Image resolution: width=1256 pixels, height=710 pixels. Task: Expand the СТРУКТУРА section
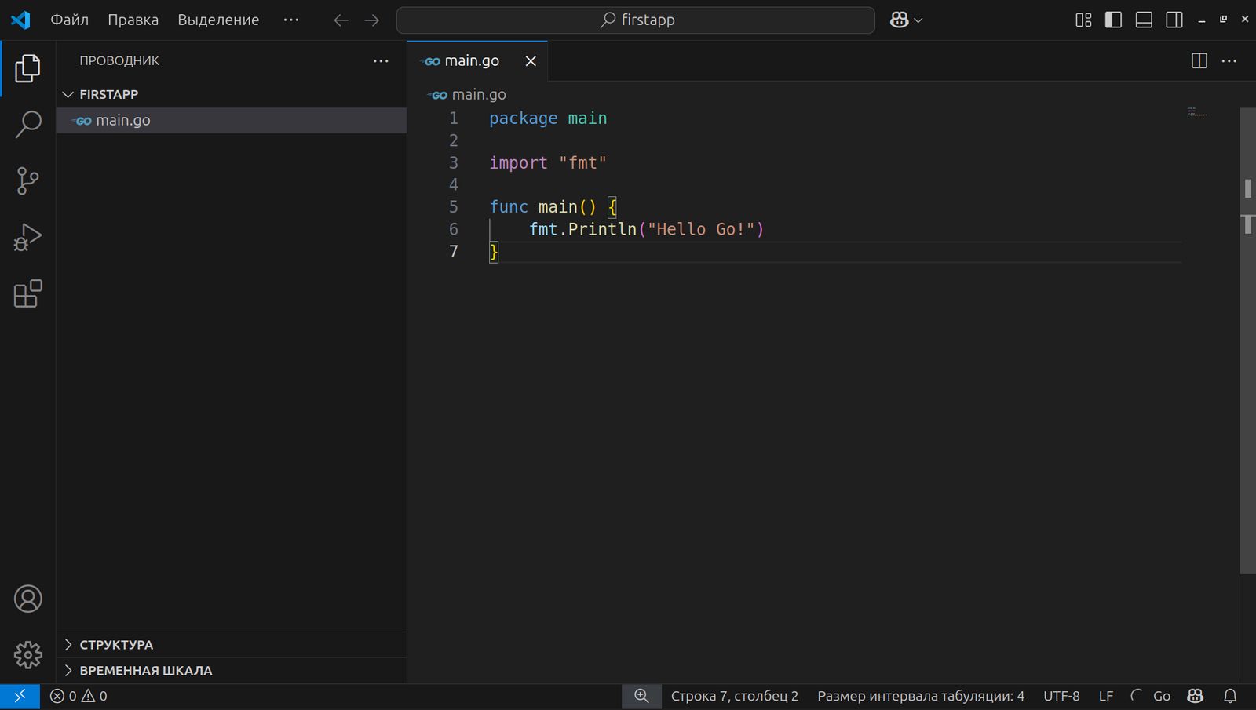(x=116, y=645)
